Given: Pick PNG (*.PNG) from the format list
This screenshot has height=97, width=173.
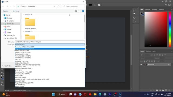Looking at the screenshot, I should [x=50, y=77].
